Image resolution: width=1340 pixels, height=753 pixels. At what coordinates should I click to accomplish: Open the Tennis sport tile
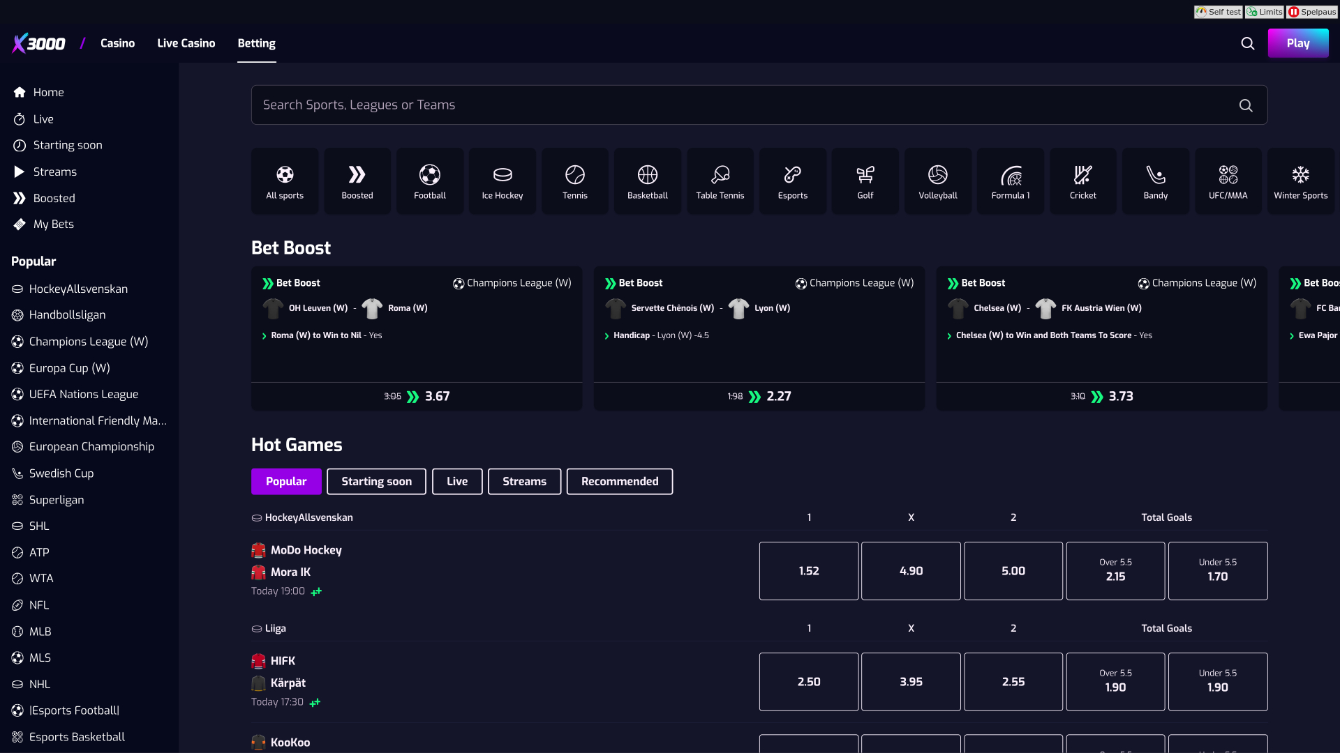click(575, 181)
